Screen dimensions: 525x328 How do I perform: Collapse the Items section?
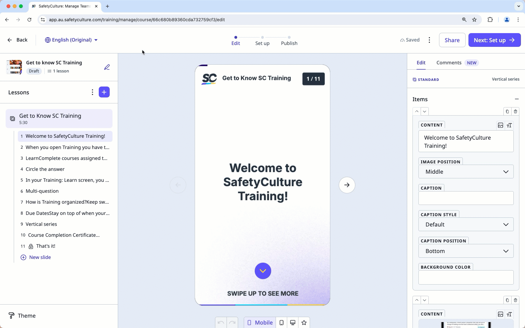[517, 99]
